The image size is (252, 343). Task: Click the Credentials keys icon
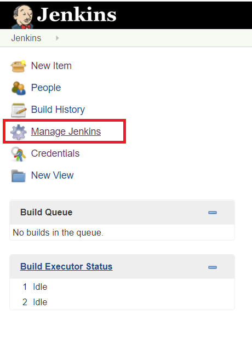coord(19,154)
